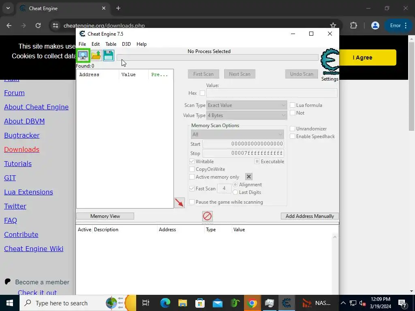Screen dimensions: 415x311
Task: Open the Help menu
Action: [141, 44]
